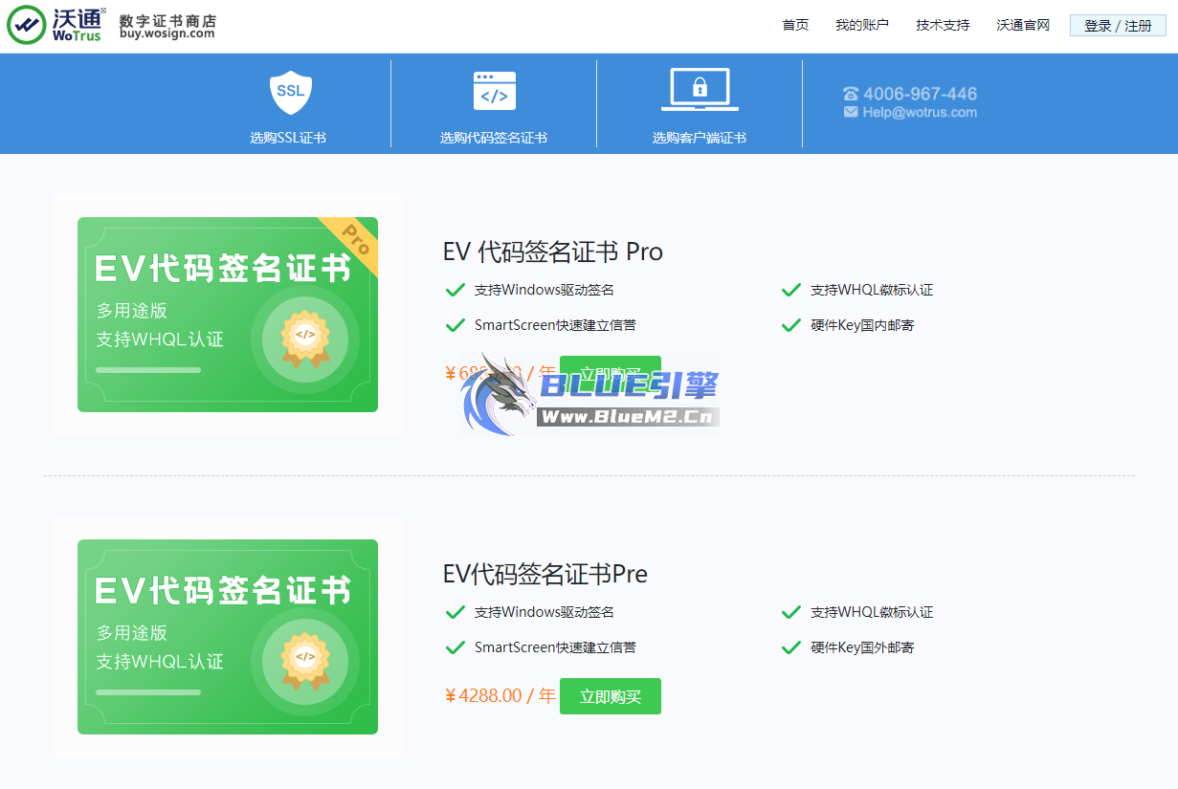Screen dimensions: 1178x789
Task: Open 技术支持 in top navigation
Action: click(x=943, y=25)
